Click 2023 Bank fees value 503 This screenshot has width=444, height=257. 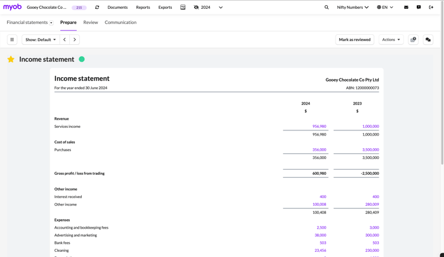(375, 242)
